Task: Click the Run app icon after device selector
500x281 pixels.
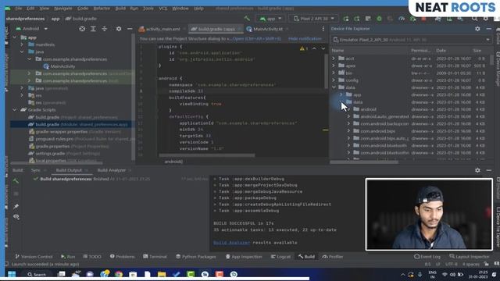Action: [346, 19]
